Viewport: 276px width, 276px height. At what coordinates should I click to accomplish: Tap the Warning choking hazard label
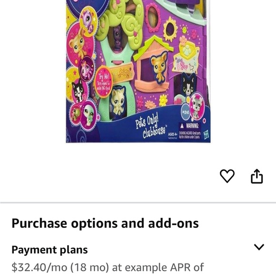(x=189, y=130)
